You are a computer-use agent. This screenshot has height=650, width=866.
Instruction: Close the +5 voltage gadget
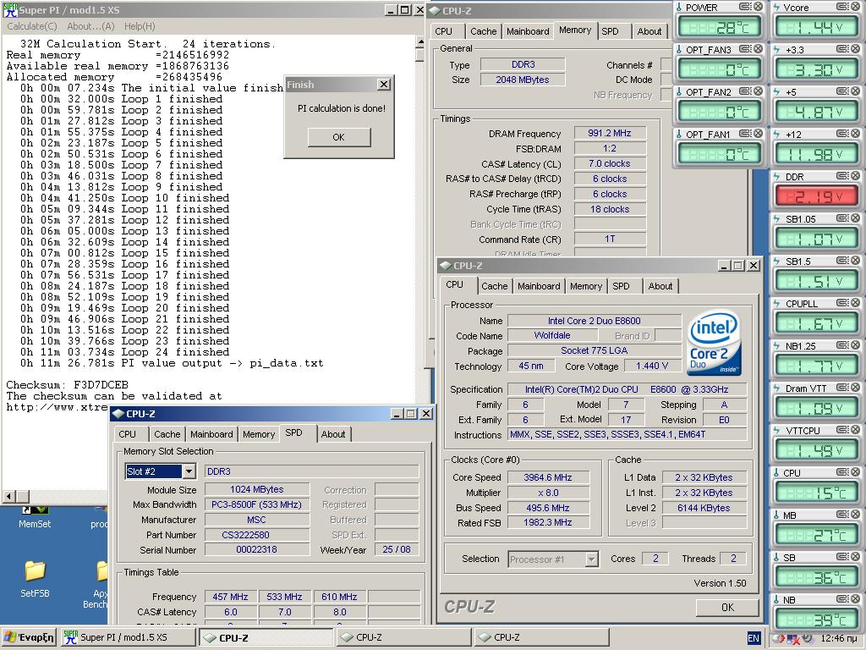(x=856, y=91)
